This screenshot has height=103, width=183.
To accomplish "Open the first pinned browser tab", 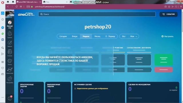I will pyautogui.click(x=8, y=2).
